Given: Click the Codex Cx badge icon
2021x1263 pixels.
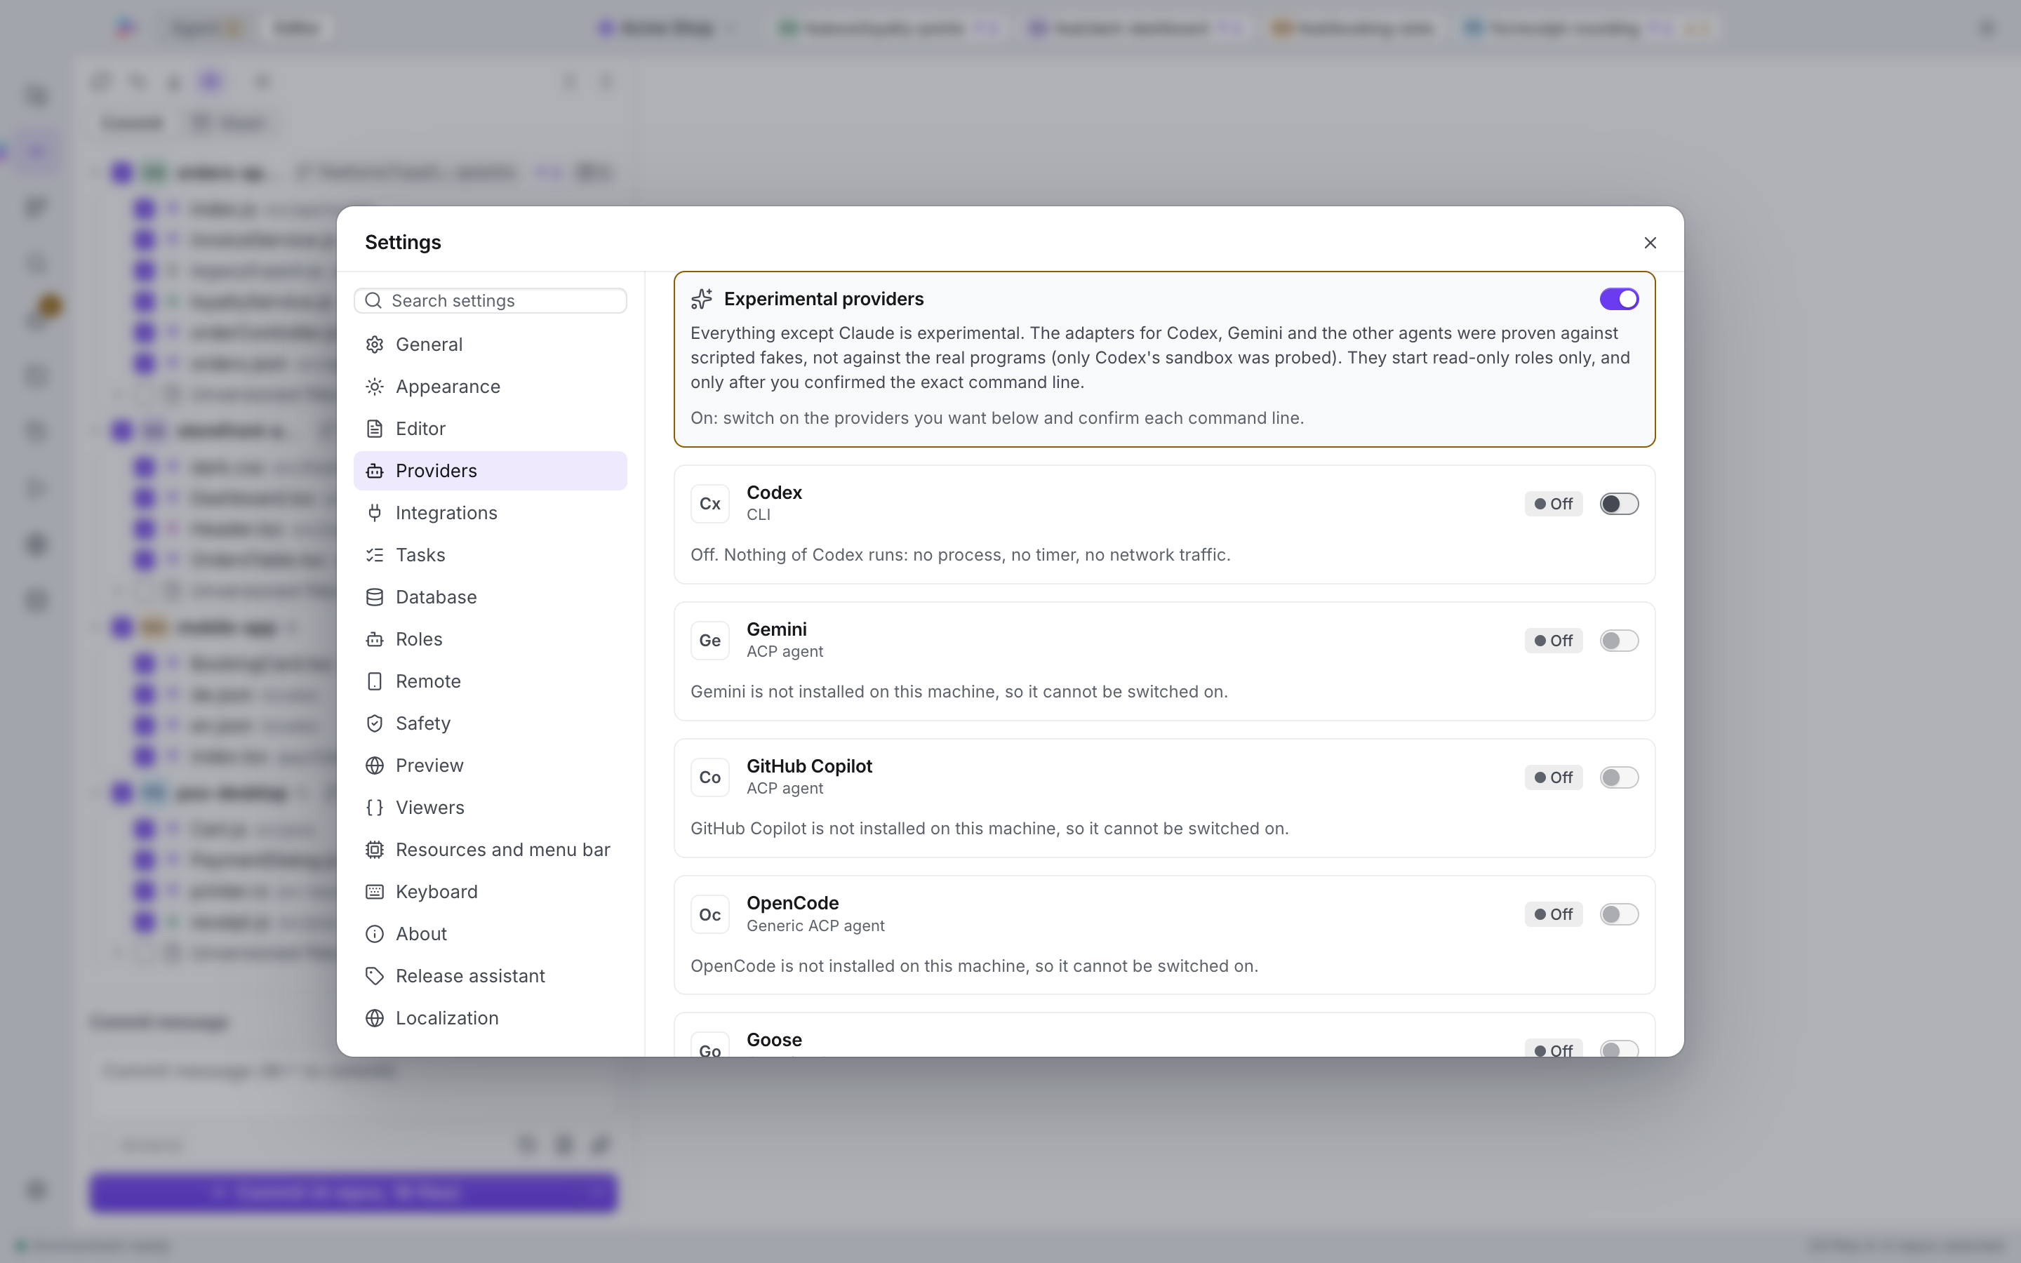Looking at the screenshot, I should pos(710,504).
